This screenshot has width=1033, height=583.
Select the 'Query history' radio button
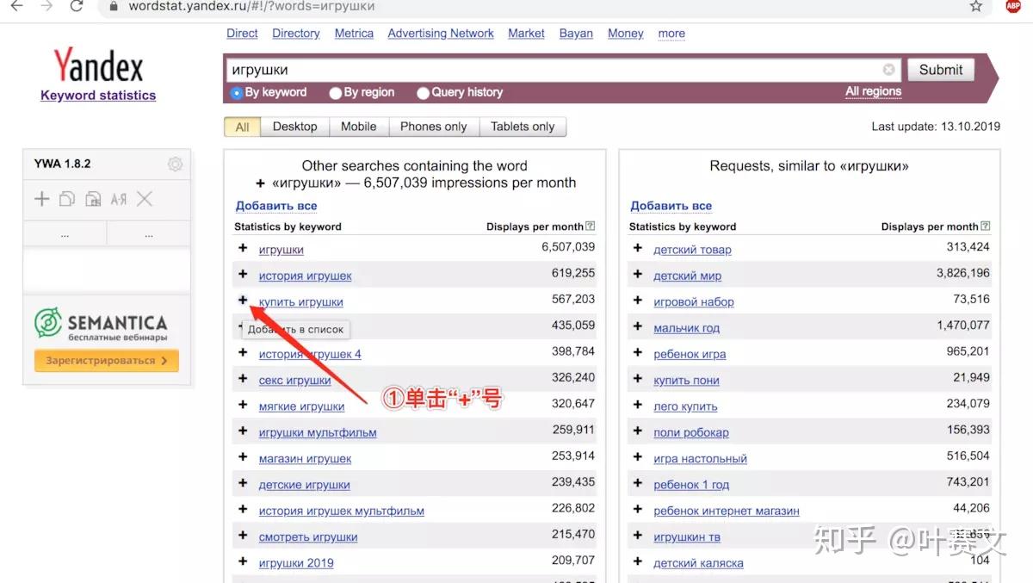pyautogui.click(x=423, y=92)
